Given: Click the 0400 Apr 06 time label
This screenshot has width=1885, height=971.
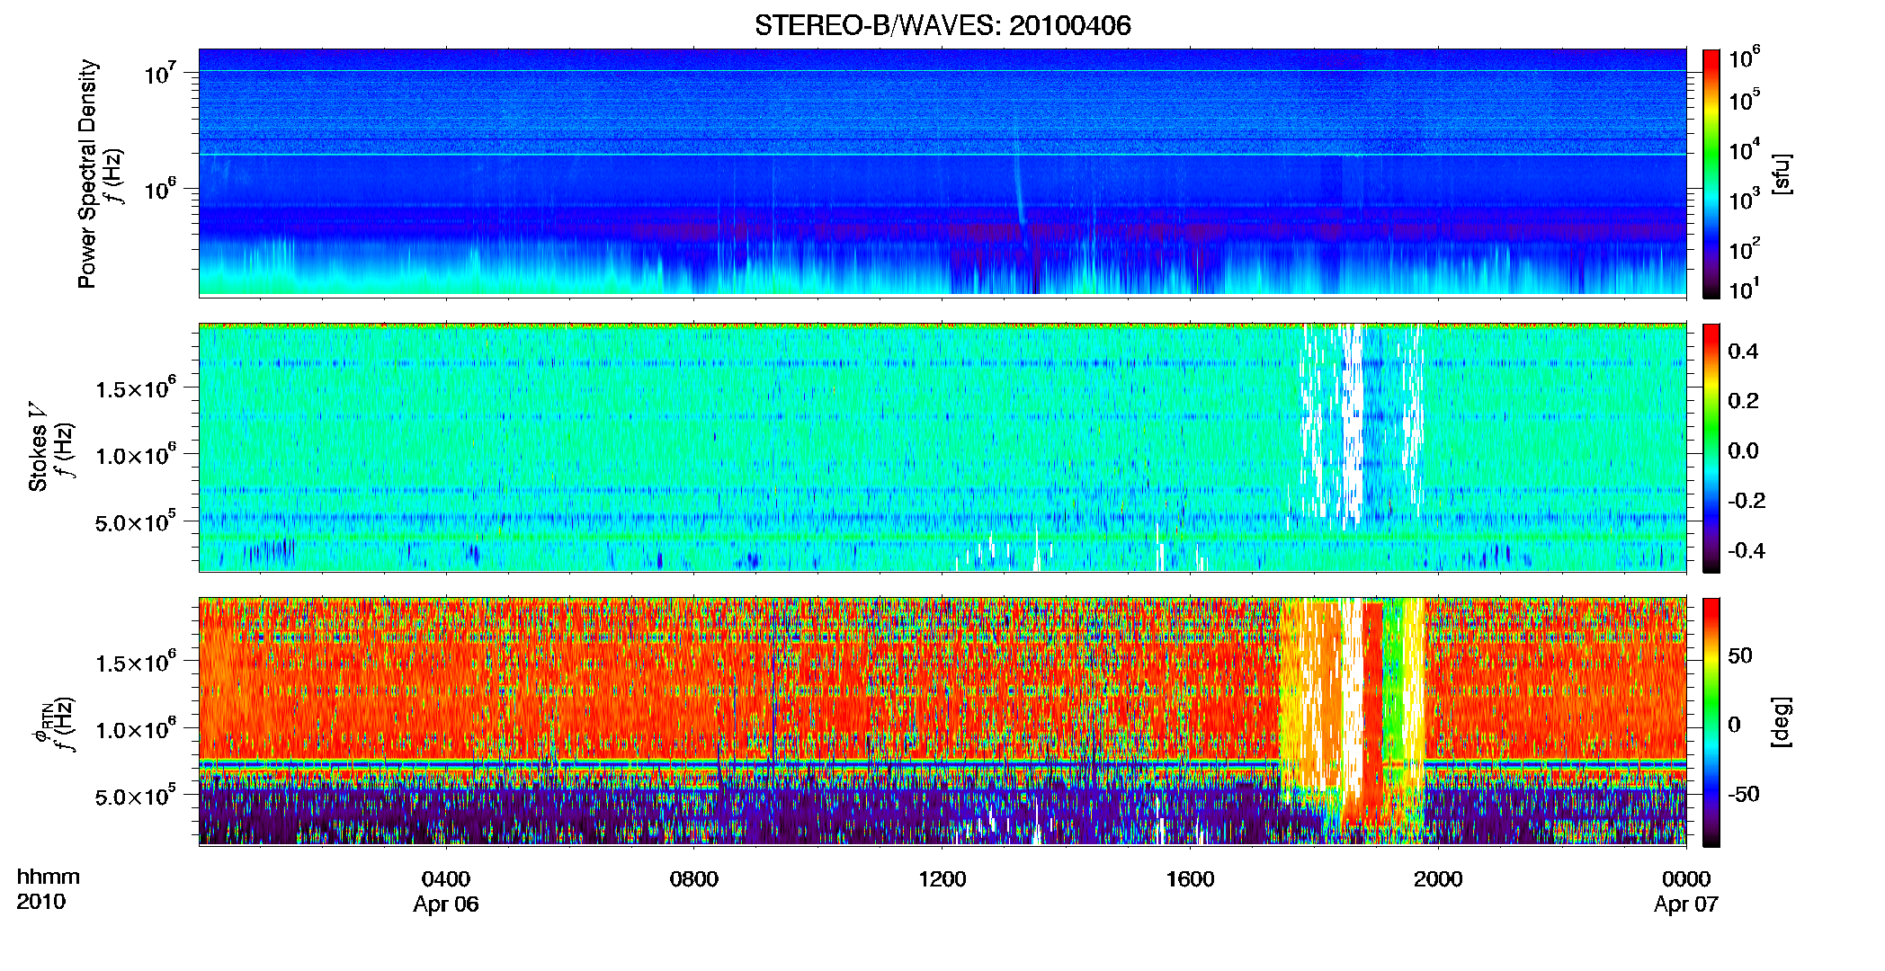Looking at the screenshot, I should (x=446, y=891).
